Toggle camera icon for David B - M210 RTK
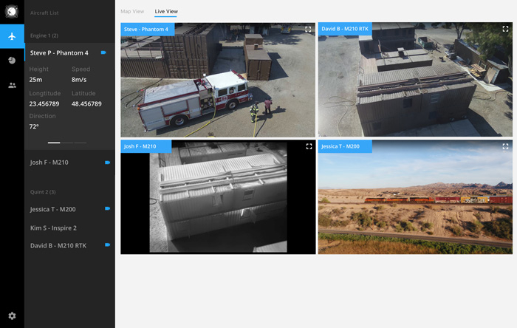517x328 pixels. tap(107, 245)
